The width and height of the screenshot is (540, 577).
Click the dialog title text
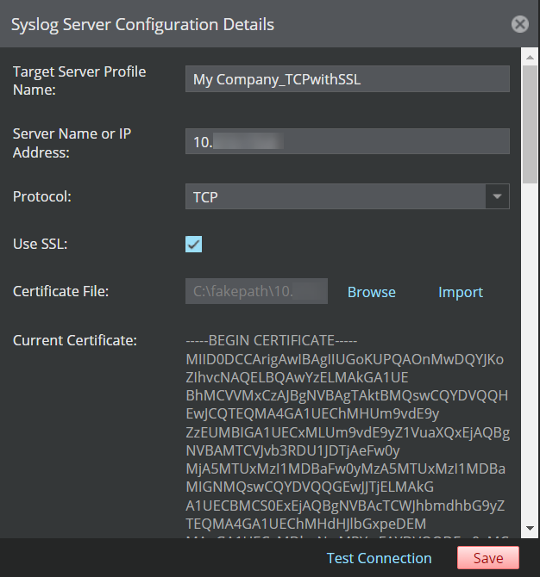click(142, 25)
